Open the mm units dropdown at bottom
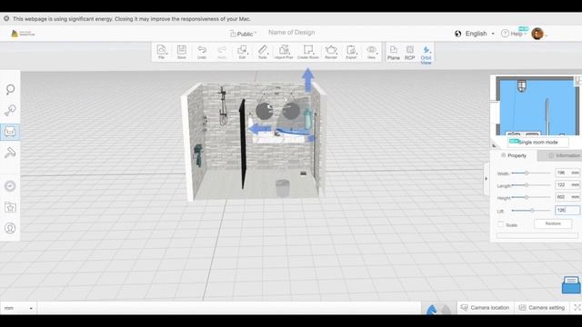 18,308
